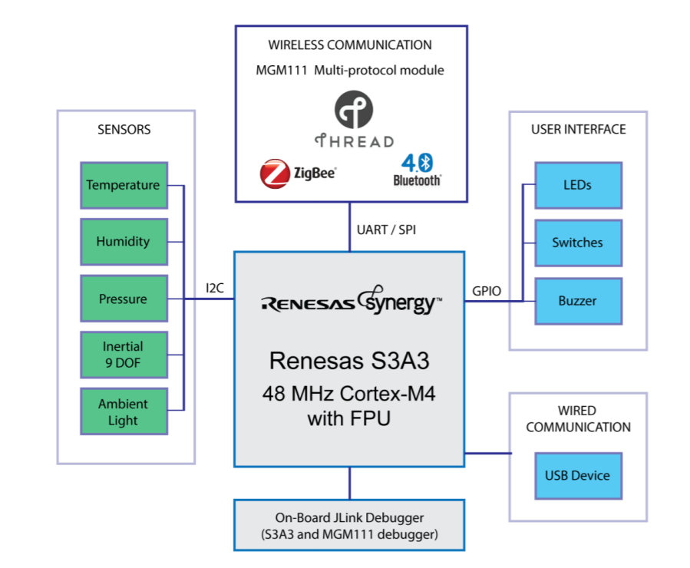The image size is (690, 568).
Task: Click the Renesas Synergy logo
Action: 352,300
